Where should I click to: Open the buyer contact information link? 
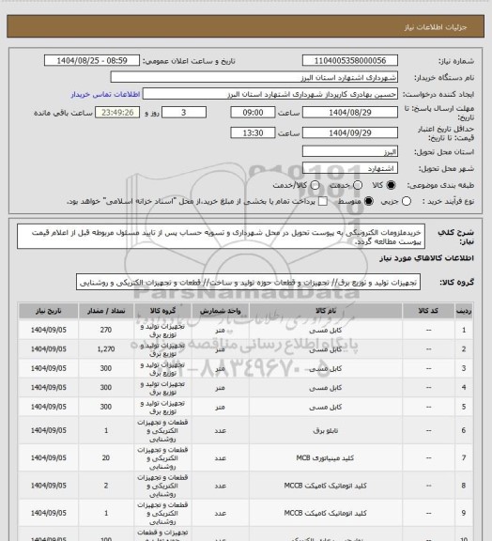click(x=105, y=94)
